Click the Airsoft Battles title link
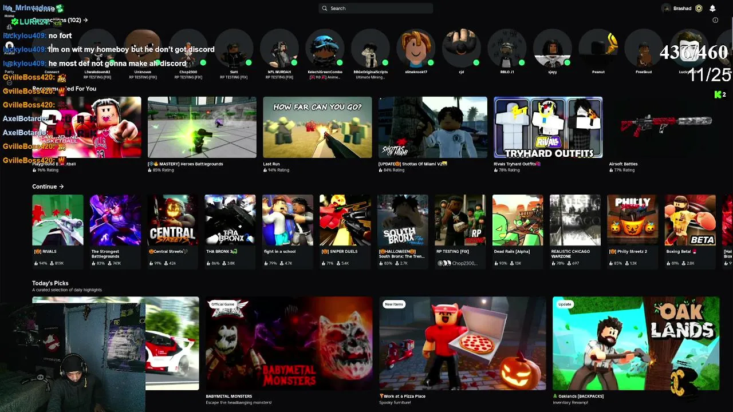 [x=623, y=164]
